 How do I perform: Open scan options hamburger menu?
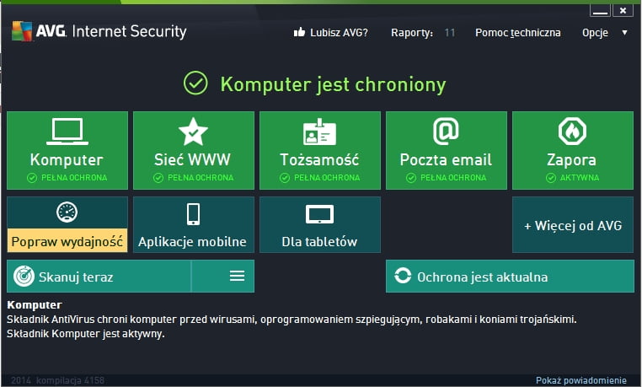pyautogui.click(x=237, y=276)
